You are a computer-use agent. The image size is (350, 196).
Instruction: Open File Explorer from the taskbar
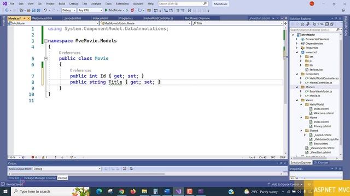[144, 191]
